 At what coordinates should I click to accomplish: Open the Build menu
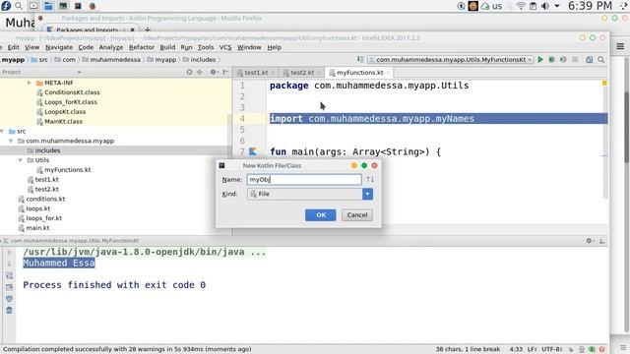(x=167, y=47)
